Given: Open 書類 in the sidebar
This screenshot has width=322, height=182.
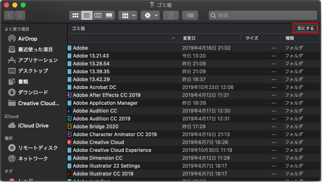Looking at the screenshot, I should pos(18,81).
